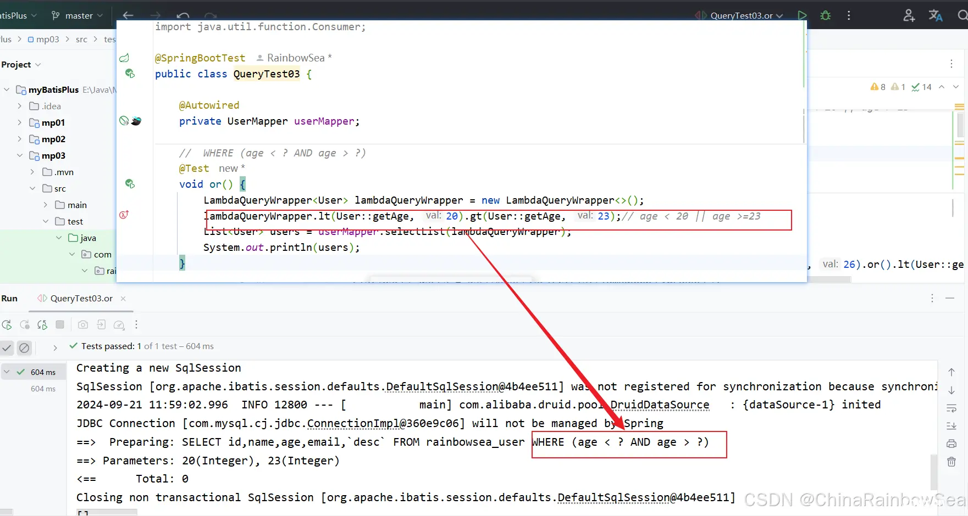
Task: Expand the mp01 module
Action: coord(20,122)
